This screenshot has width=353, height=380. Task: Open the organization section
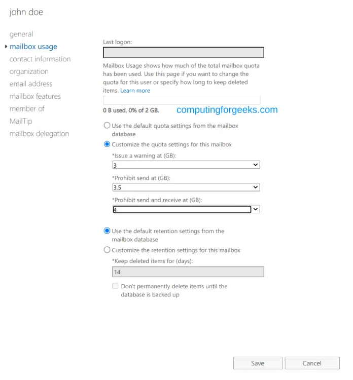pos(29,71)
